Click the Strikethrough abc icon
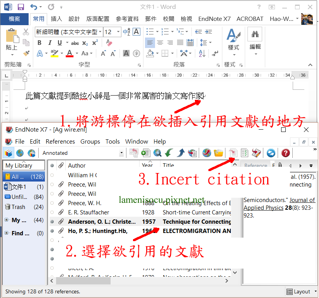This screenshot has width=319, height=298. pyautogui.click(x=75, y=43)
